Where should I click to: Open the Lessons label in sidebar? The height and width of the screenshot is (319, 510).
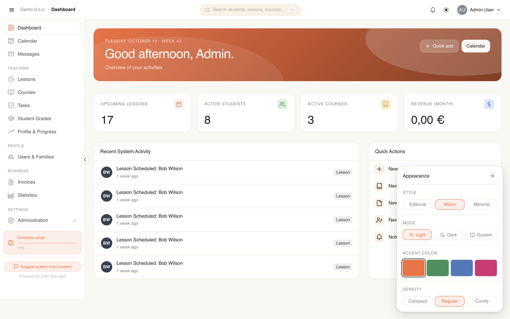[x=27, y=79]
